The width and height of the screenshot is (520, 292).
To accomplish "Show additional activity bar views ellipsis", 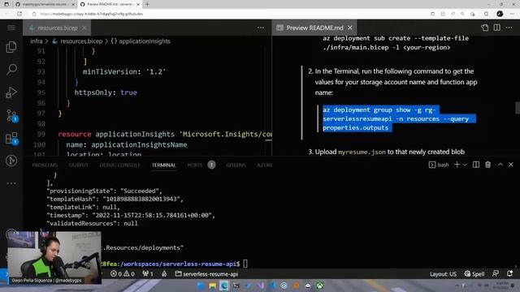I will click(x=11, y=183).
